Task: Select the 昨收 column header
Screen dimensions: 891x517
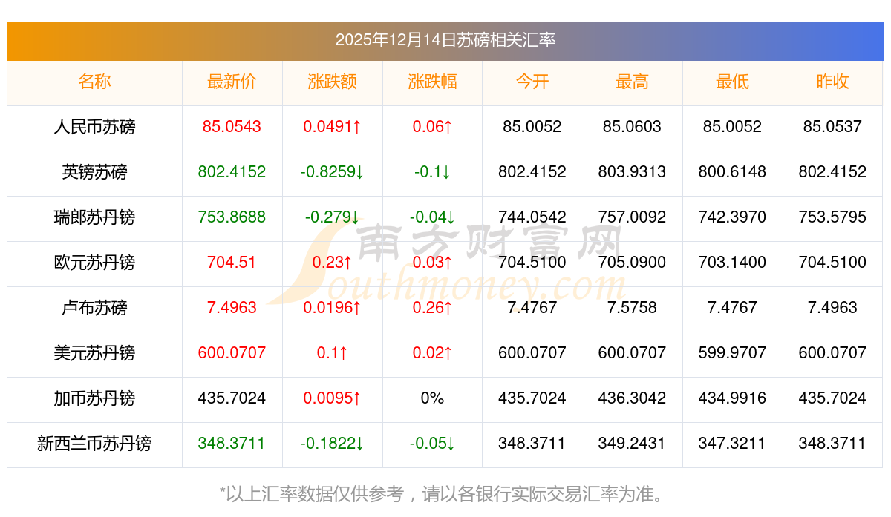Action: 832,82
